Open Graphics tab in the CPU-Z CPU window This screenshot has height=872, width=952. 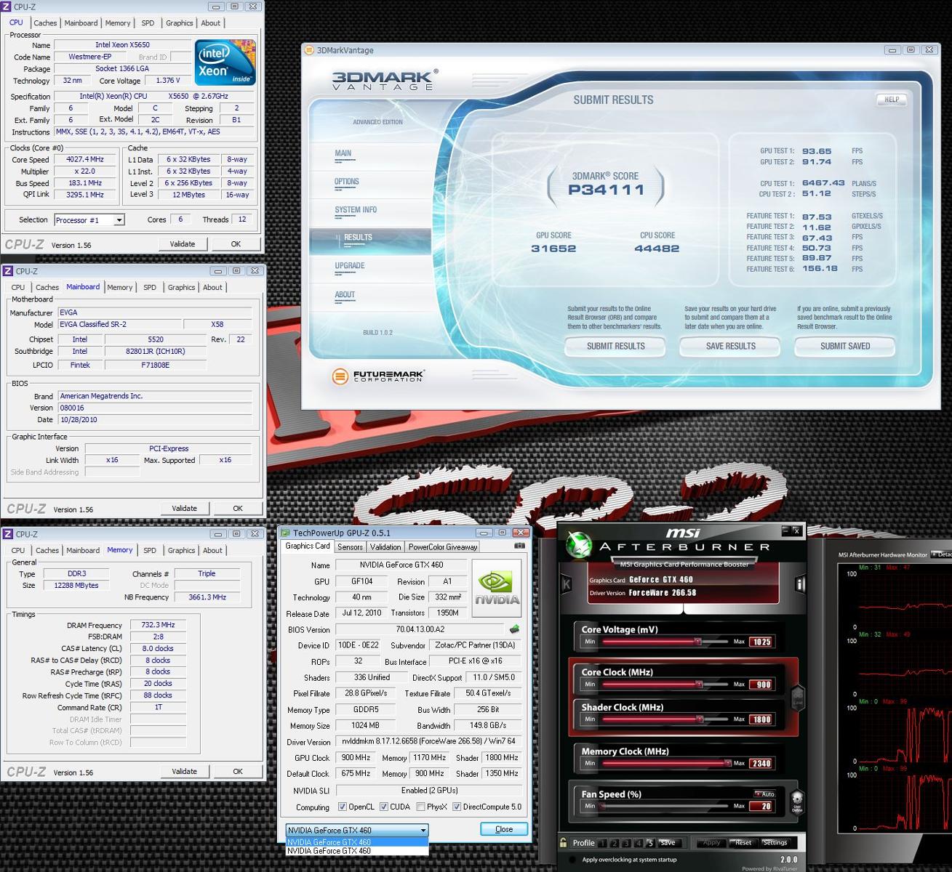click(180, 23)
